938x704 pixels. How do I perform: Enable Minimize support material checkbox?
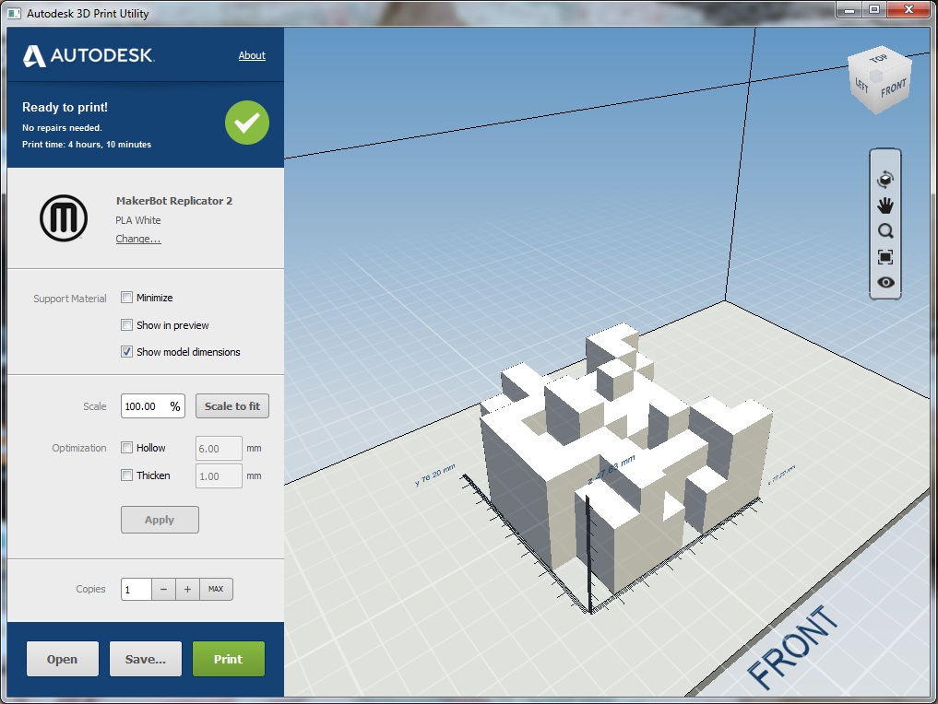coord(127,297)
